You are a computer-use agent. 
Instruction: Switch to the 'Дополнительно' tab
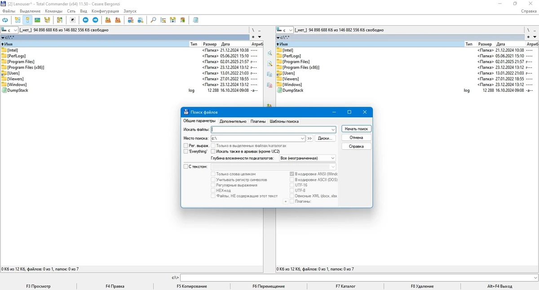[233, 121]
